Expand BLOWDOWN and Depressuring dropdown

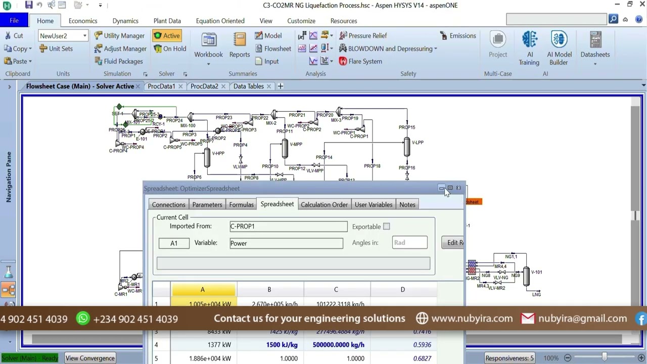435,49
